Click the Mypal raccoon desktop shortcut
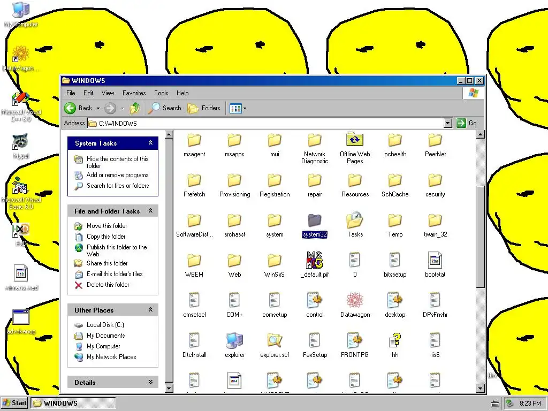The image size is (548, 411). [20, 141]
